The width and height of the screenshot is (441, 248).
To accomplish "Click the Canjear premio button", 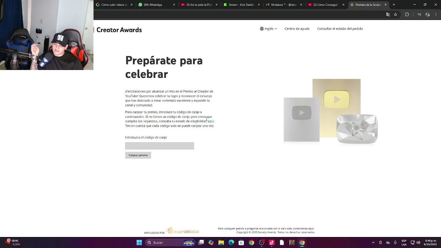I will (x=138, y=155).
